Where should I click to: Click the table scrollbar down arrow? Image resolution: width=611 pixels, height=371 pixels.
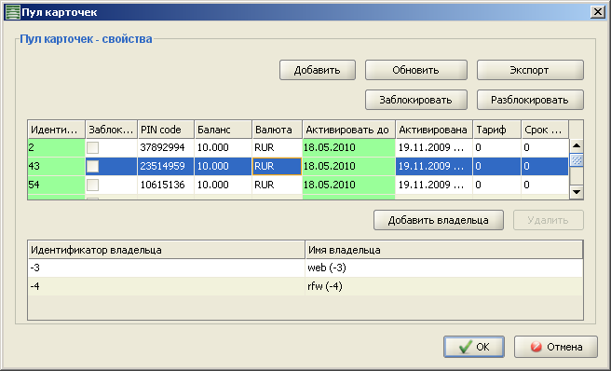click(577, 191)
